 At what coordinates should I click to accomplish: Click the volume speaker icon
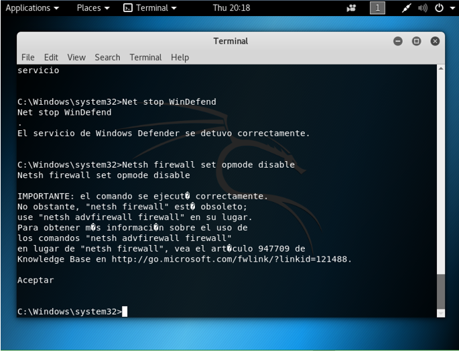click(422, 8)
